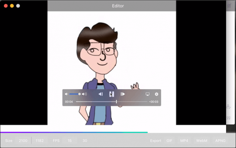Click the FPS label
236x148 pixels.
[x=56, y=141]
